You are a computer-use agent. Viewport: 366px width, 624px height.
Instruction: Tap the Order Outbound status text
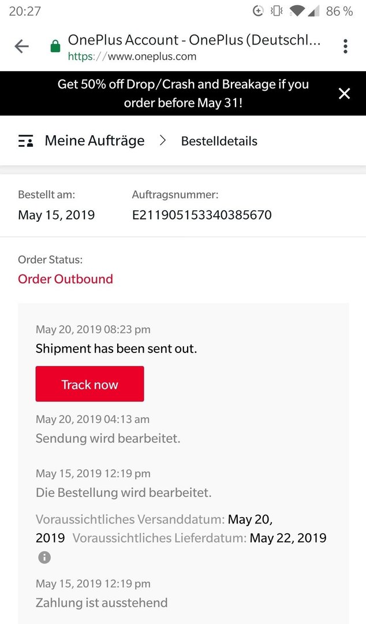[x=65, y=279]
